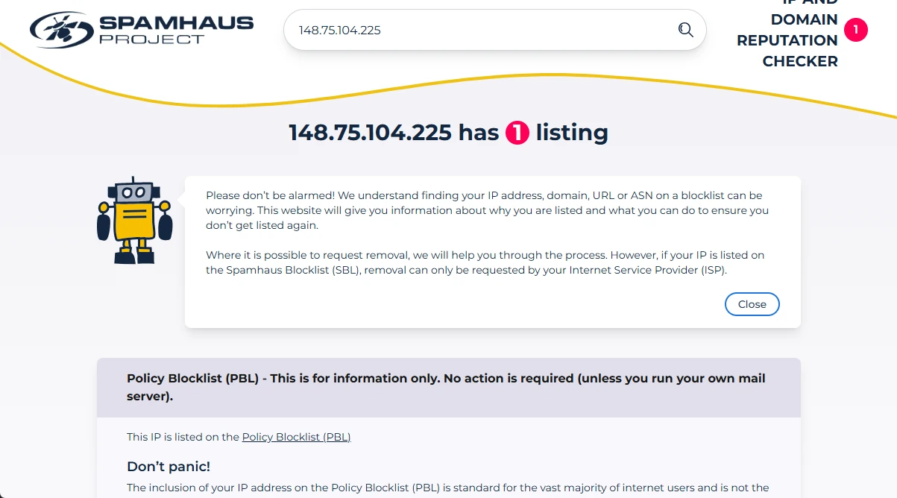
Task: Close the 'don't be alarmed' notice
Action: point(752,304)
